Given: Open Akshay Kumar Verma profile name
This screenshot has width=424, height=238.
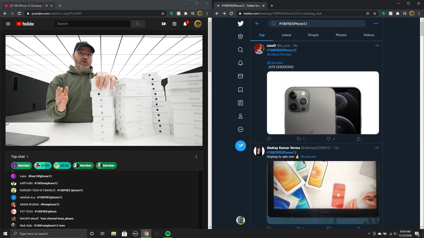Looking at the screenshot, I should (283, 148).
